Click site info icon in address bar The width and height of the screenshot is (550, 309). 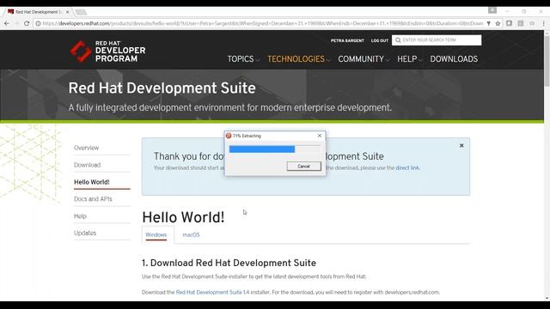click(x=38, y=23)
